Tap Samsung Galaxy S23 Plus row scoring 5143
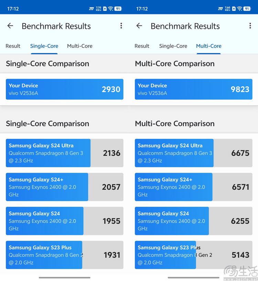Screen dimensions: 258x281 tap(193, 255)
